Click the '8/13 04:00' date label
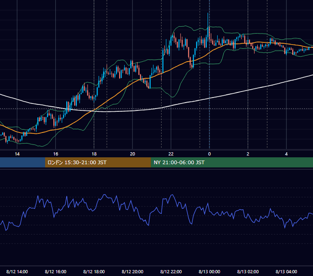 [286, 271]
